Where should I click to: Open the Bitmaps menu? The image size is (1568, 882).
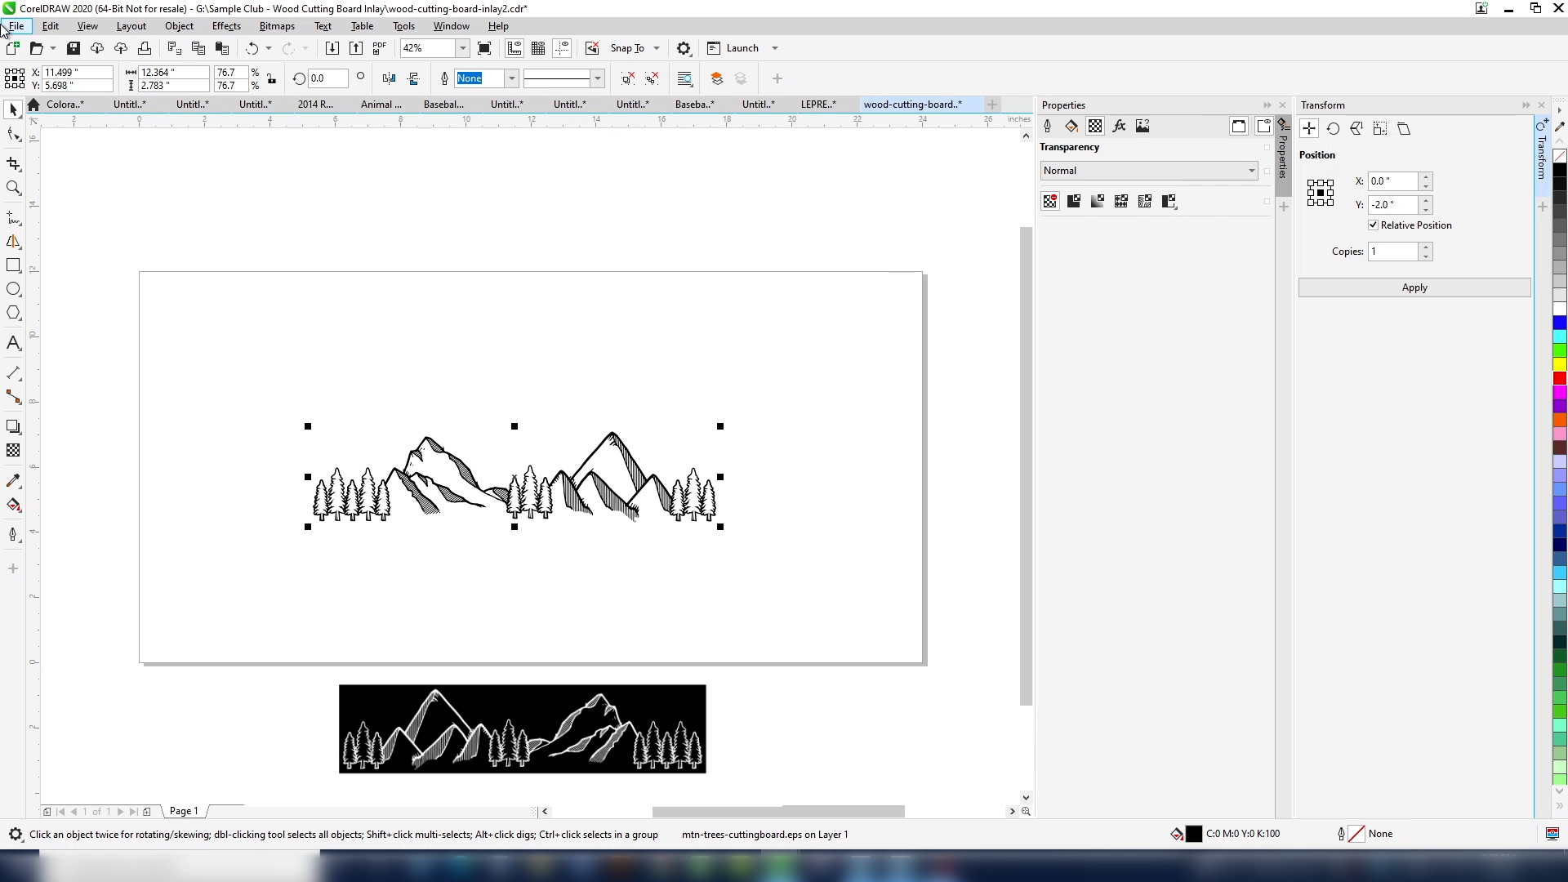point(277,26)
